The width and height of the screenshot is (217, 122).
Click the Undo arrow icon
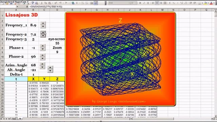(60, 3)
